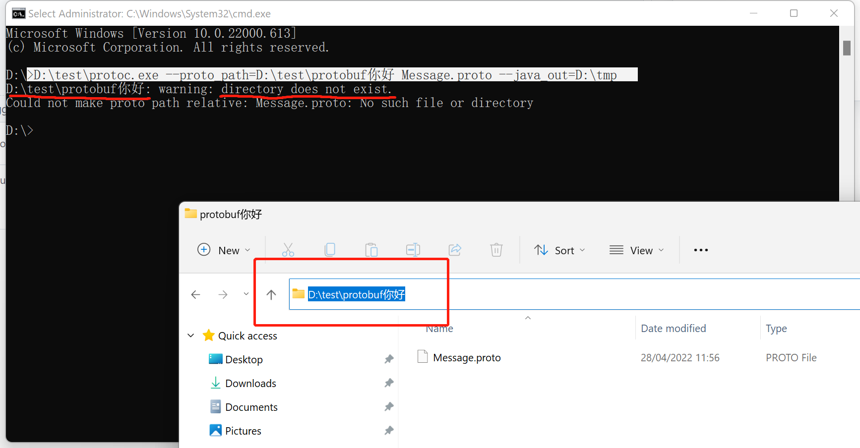Open the New menu
The width and height of the screenshot is (860, 448).
click(x=222, y=250)
